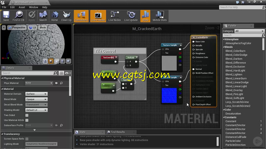
Task: Click blue normal map texture thumbnail
Action: 169,95
